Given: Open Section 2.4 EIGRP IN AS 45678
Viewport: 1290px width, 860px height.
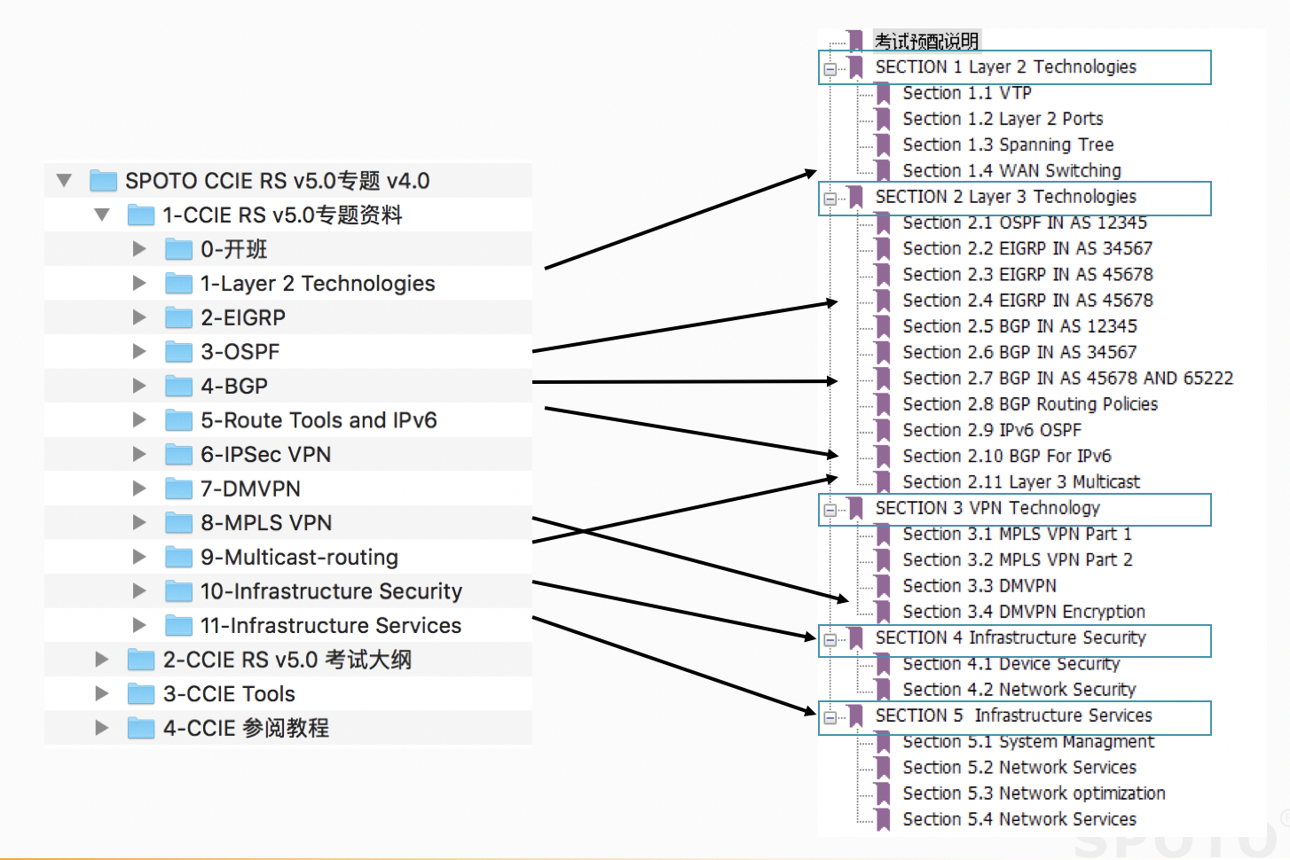Looking at the screenshot, I should [1027, 301].
